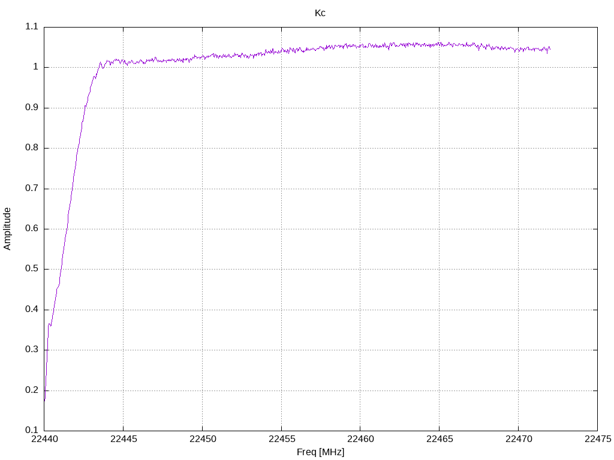Click the plot title 'Kc'

tap(320, 13)
